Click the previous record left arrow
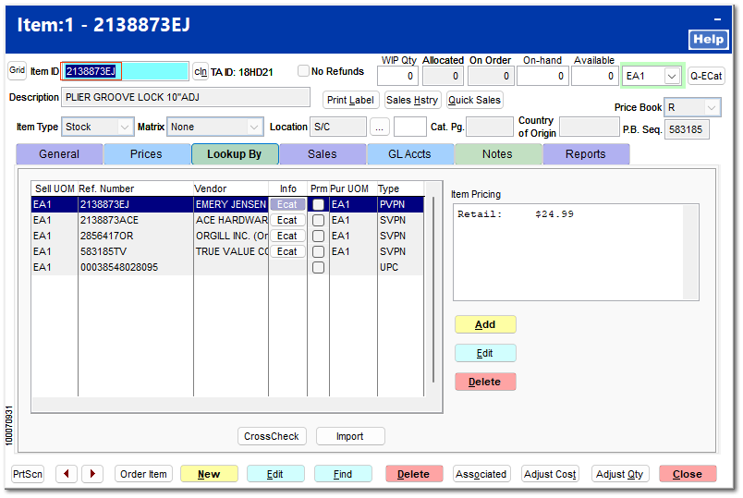This screenshot has height=498, width=743. click(67, 474)
